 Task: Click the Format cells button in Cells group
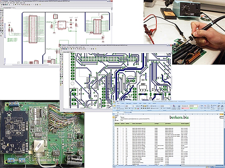[x=208, y=107]
